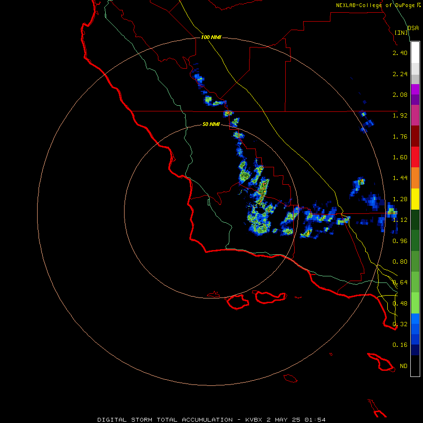Click the olive green swatch beside 0.80
Screen dimensions: 423x423
(415, 261)
